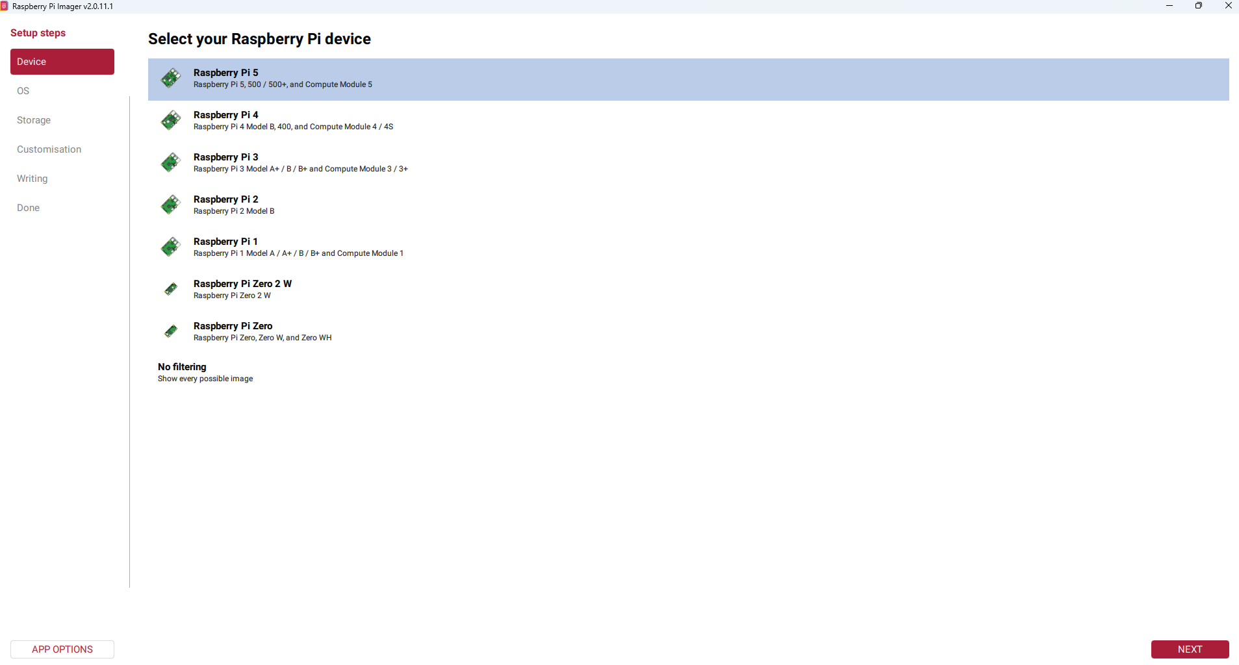
Task: Select Raspberry Pi 4 device title
Action: point(225,115)
